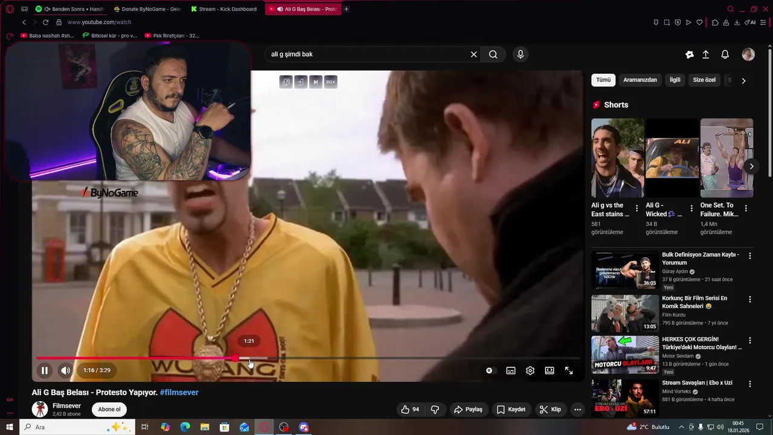Open options for 'One Set. To Failure' short
This screenshot has height=435, width=773.
tap(746, 208)
